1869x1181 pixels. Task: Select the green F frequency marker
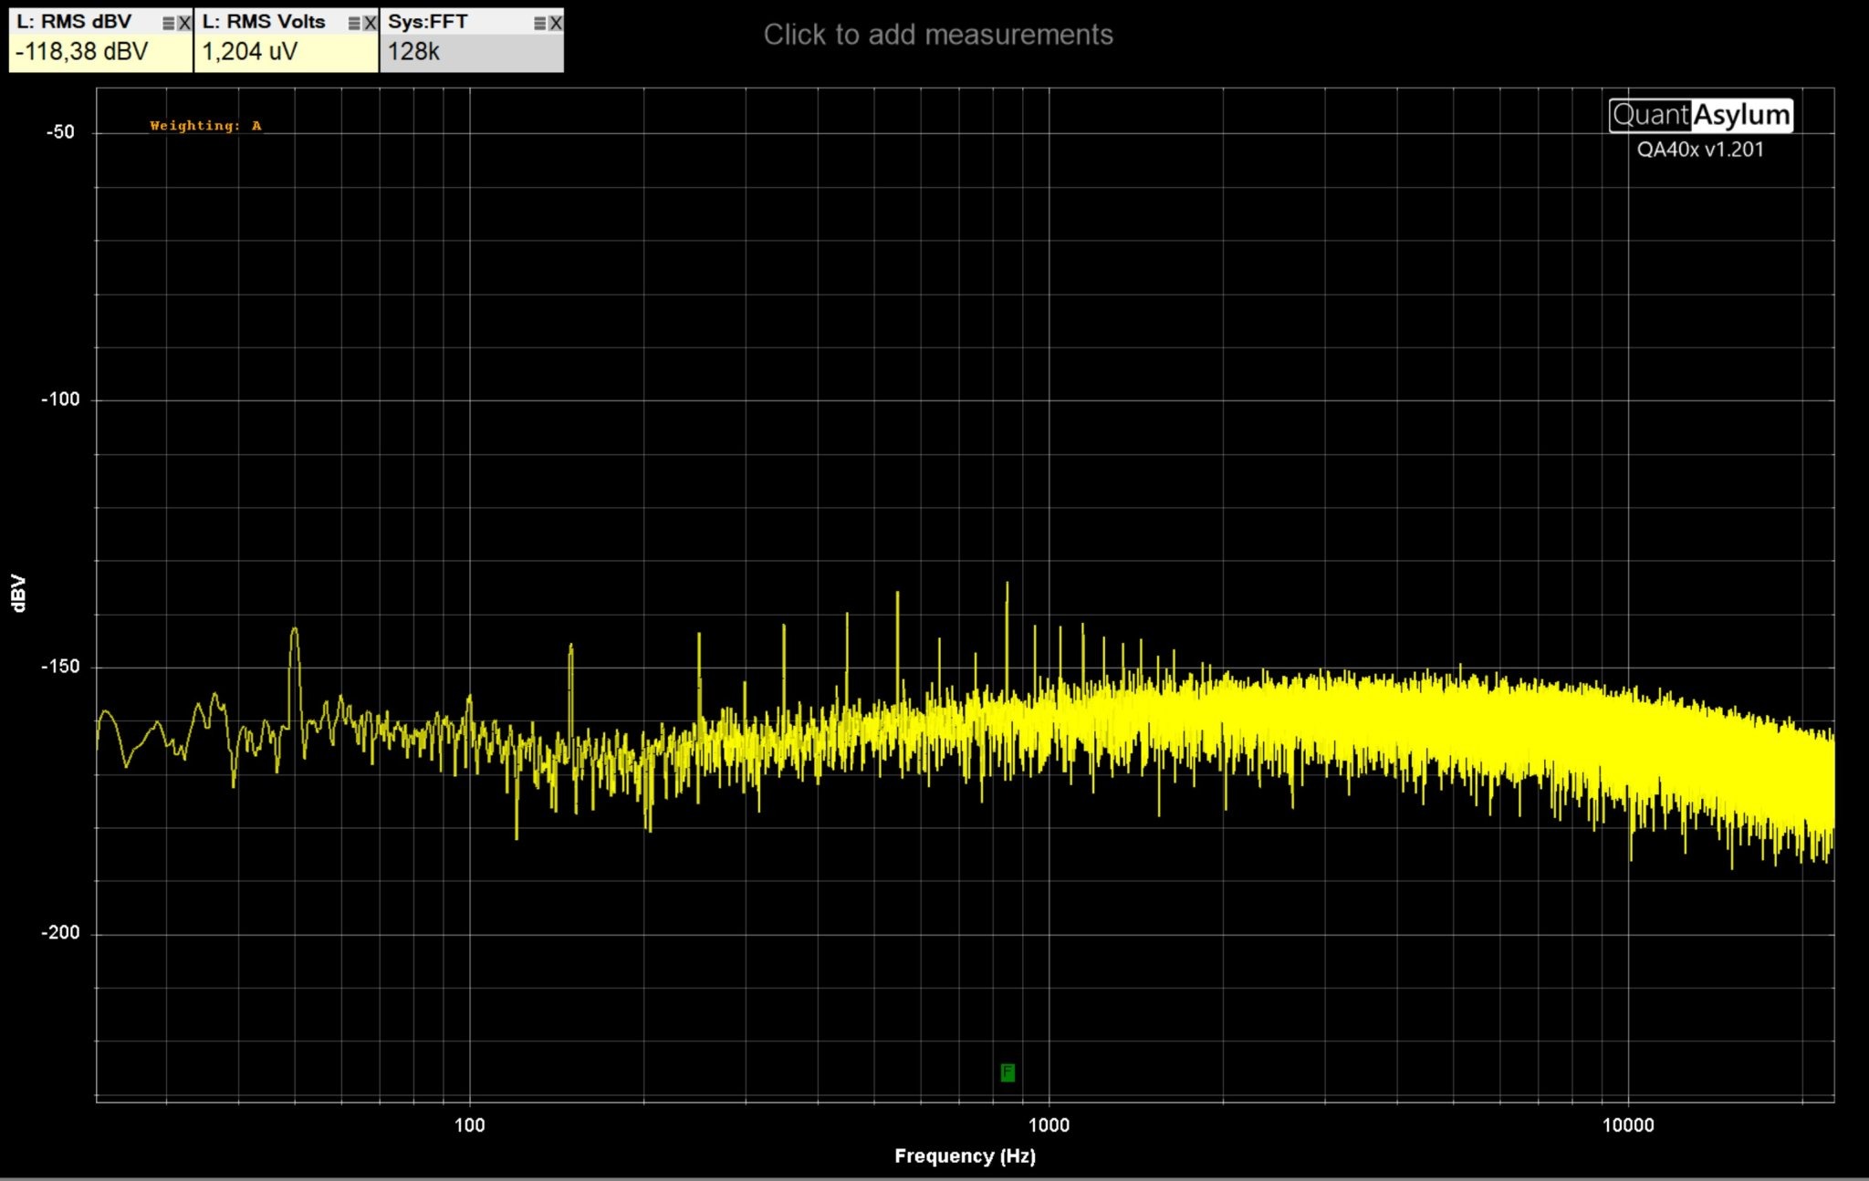pos(1008,1072)
